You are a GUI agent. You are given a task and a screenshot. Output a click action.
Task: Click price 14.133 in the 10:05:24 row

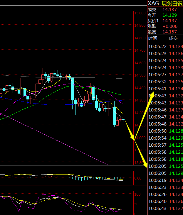176,67
